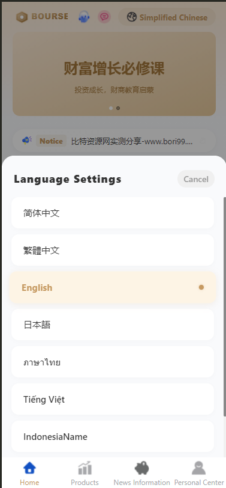Select 繁體中文 language option
The width and height of the screenshot is (226, 488).
point(113,250)
